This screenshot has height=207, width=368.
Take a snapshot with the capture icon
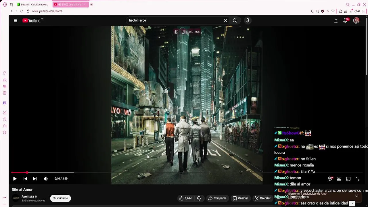(x=317, y=11)
